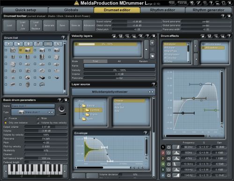Add a new velocity layer with plus button
Viewport: 234px width, 181px height.
152,43
